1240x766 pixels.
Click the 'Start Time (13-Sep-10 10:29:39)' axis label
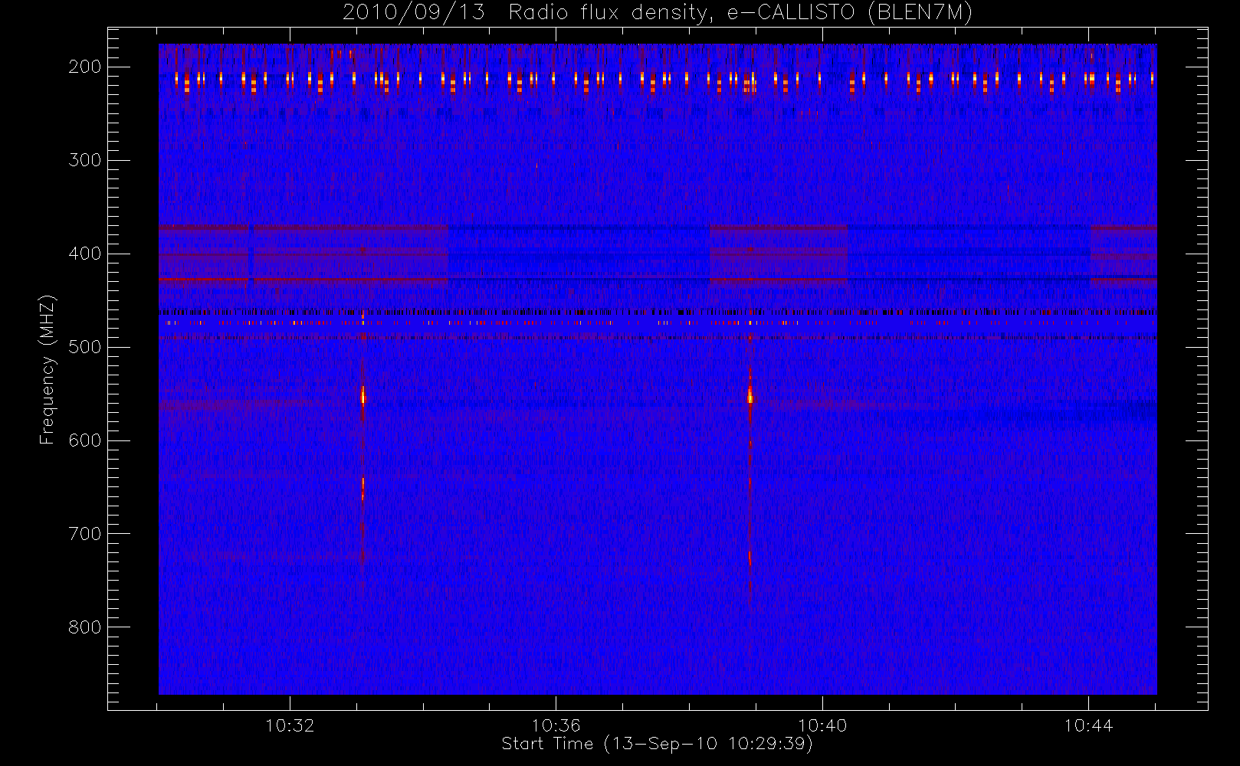coord(657,744)
